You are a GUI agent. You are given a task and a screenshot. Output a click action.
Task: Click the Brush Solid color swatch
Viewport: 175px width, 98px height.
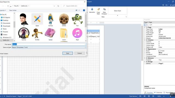tap(159, 51)
